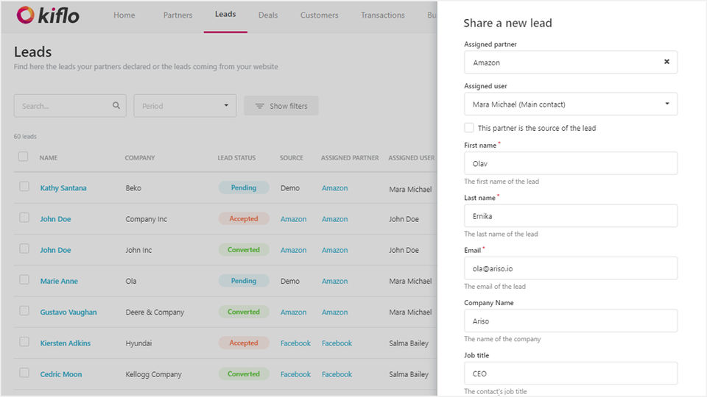The image size is (707, 397).
Task: Open the Period dropdown
Action: point(185,106)
